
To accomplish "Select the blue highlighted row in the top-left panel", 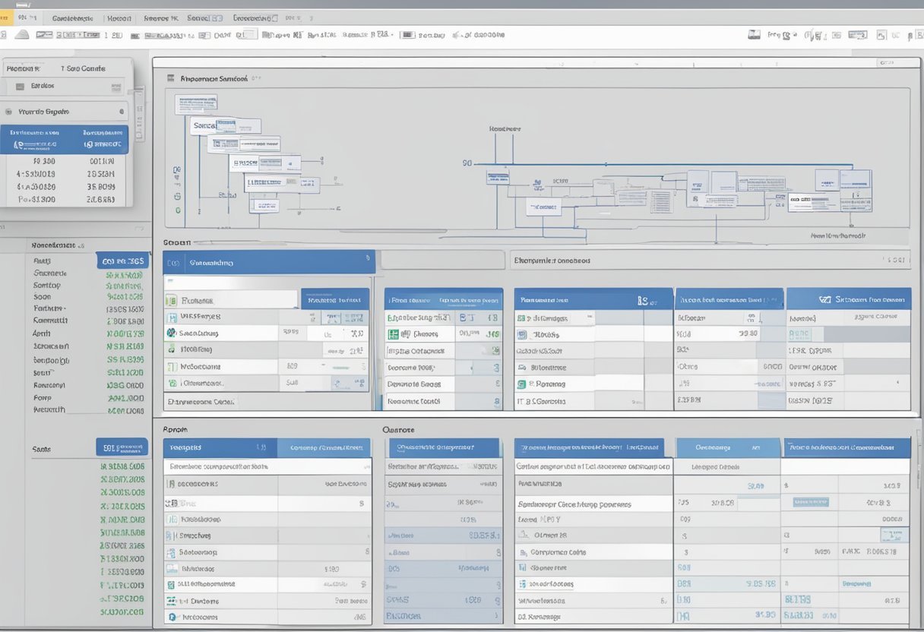I will [x=65, y=139].
